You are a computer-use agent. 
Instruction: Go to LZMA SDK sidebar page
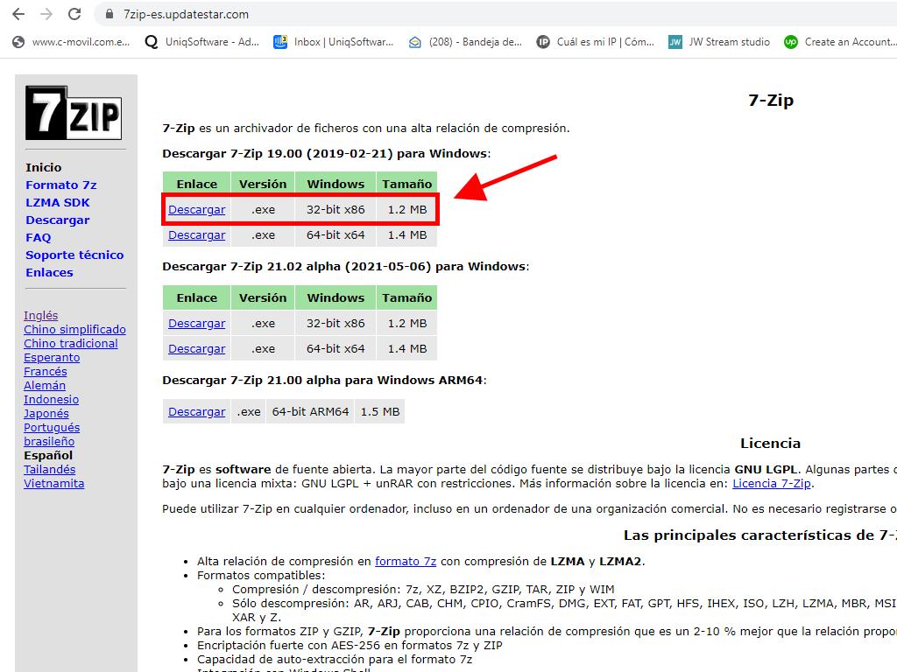point(57,202)
